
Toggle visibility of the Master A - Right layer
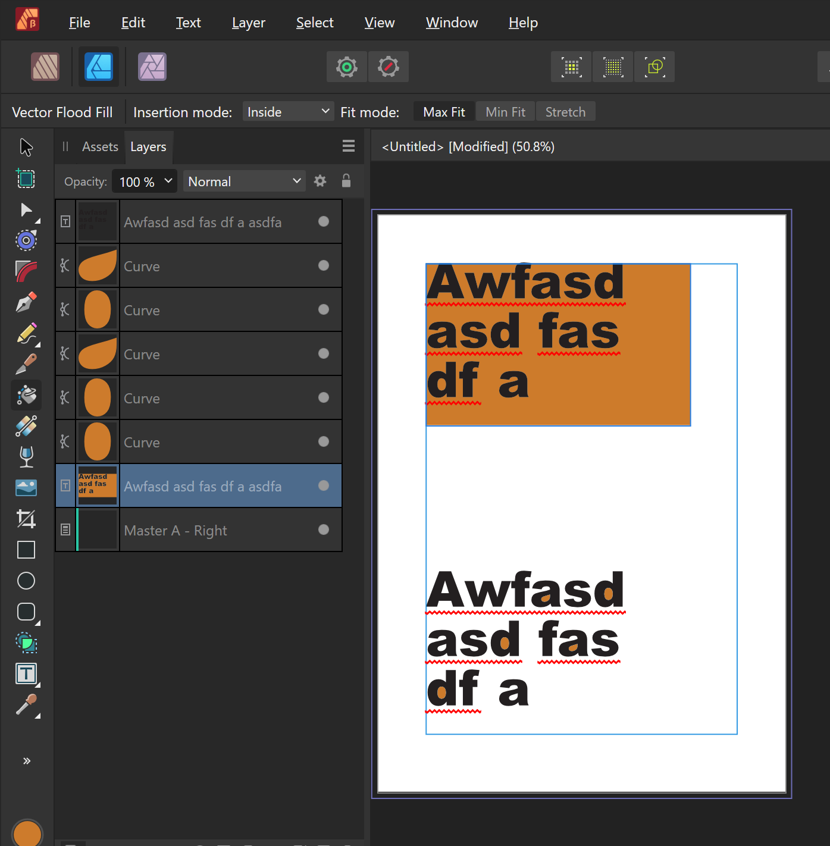point(324,529)
